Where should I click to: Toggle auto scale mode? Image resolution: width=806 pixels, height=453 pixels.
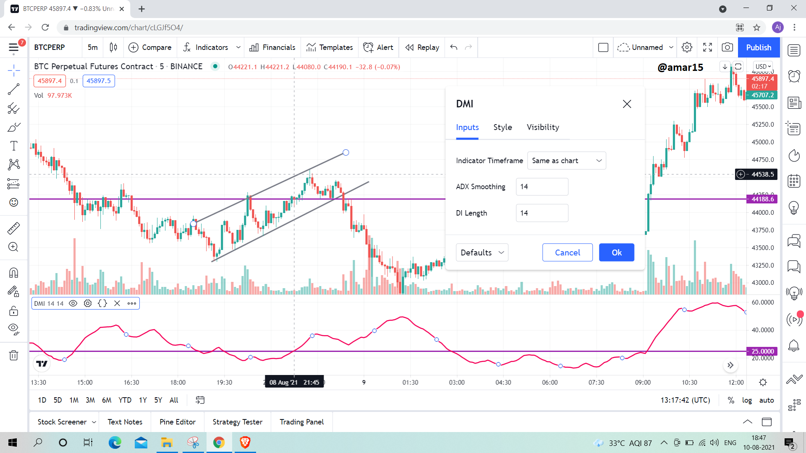tap(767, 400)
